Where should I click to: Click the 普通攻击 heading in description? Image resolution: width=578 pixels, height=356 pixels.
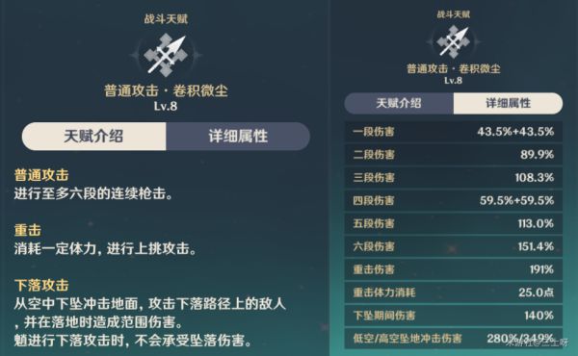click(x=41, y=175)
